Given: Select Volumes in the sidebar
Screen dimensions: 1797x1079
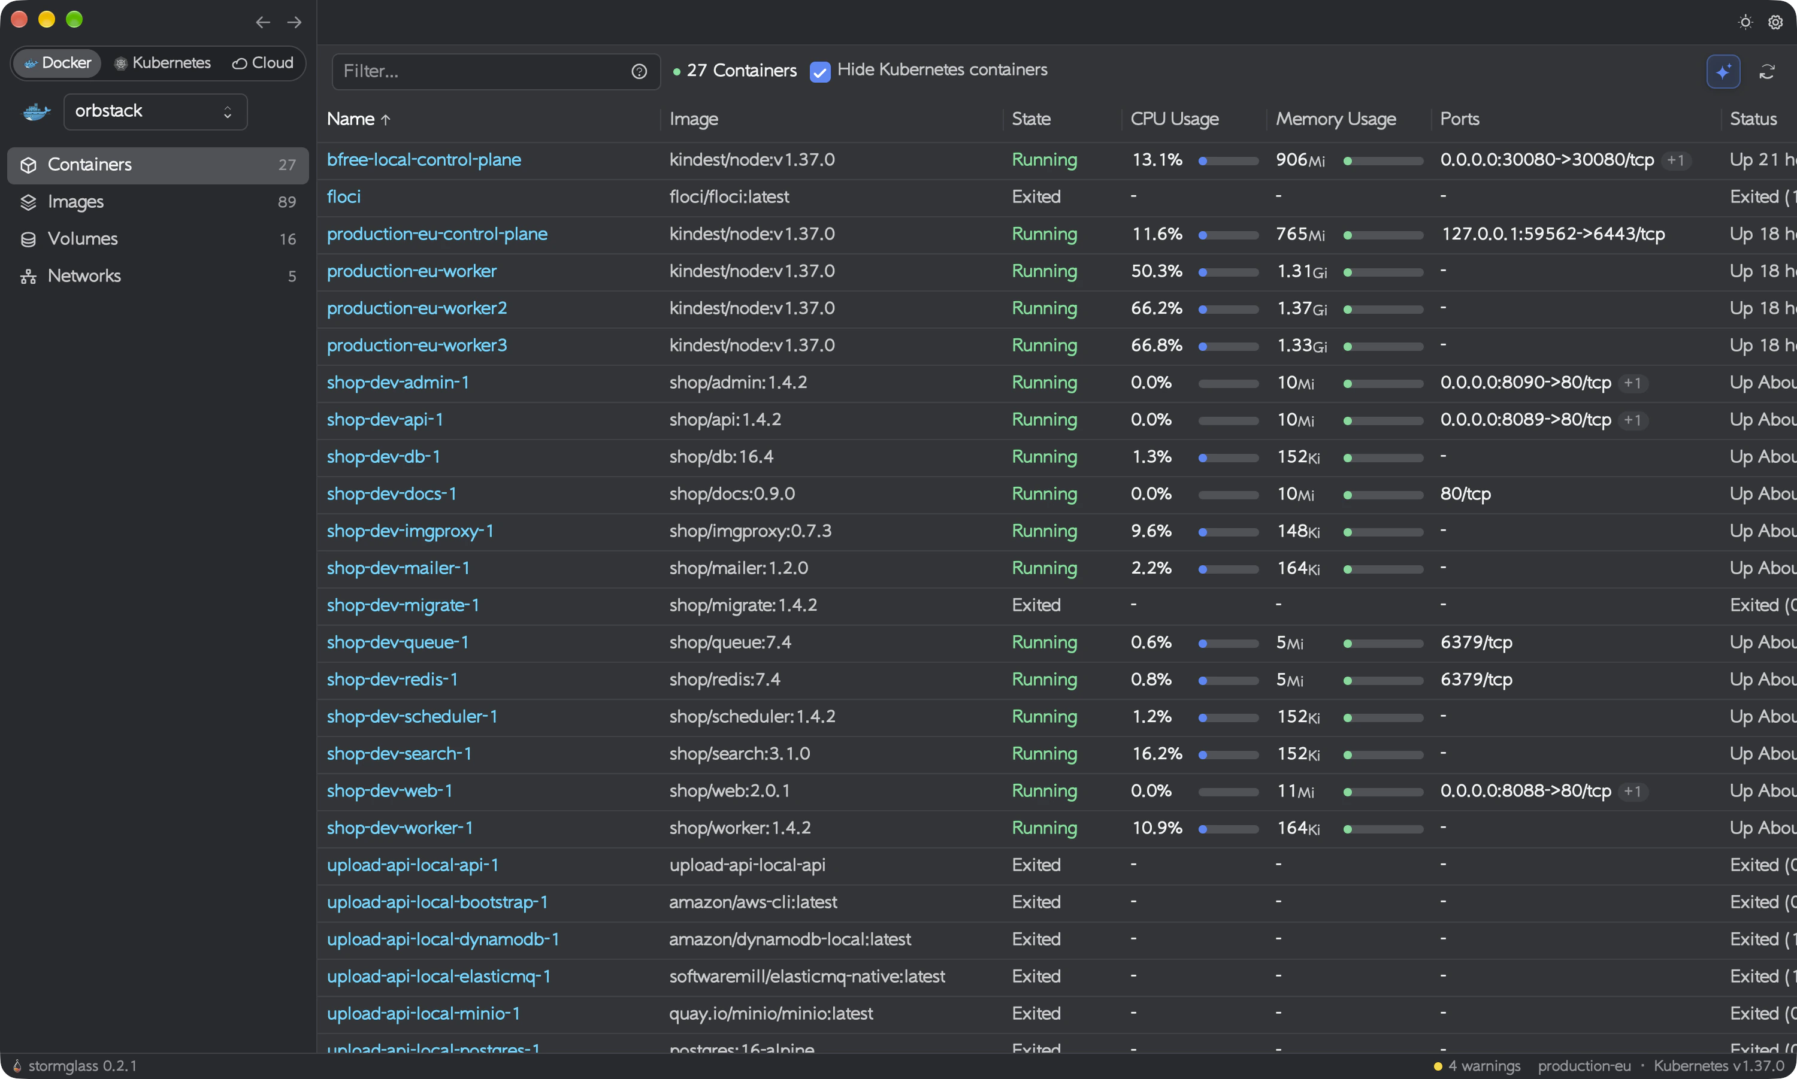Looking at the screenshot, I should [158, 240].
